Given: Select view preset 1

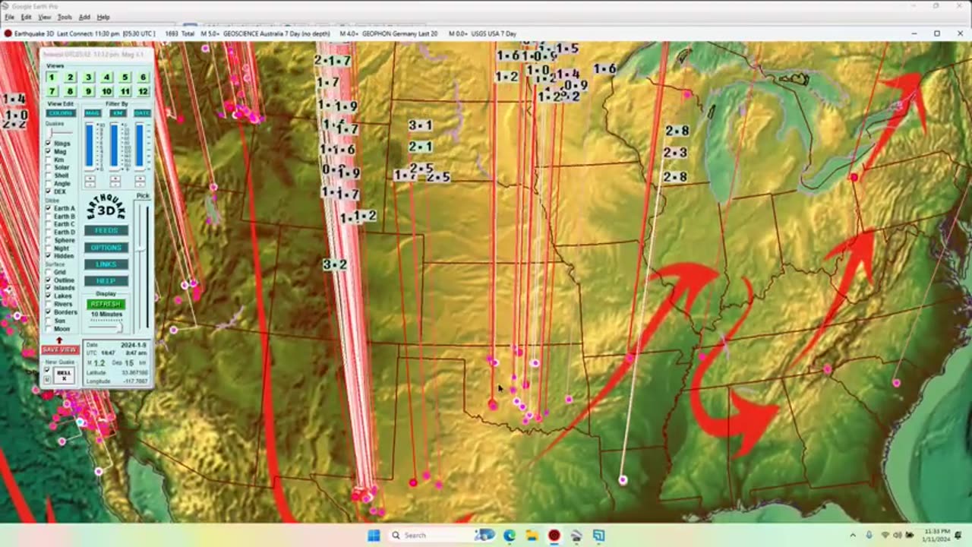Looking at the screenshot, I should 52,77.
